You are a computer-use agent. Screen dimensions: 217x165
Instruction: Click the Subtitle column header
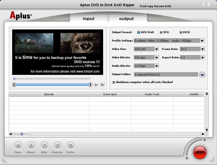189,94
